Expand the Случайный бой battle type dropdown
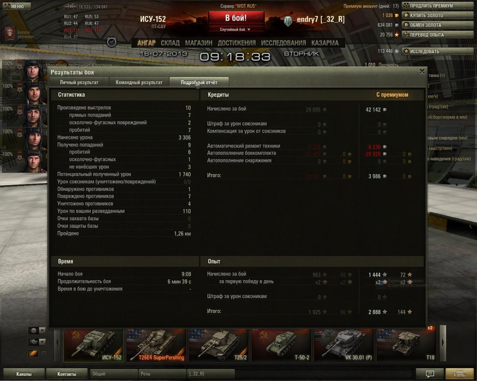Screen dimensions: 477x381 point(235,29)
